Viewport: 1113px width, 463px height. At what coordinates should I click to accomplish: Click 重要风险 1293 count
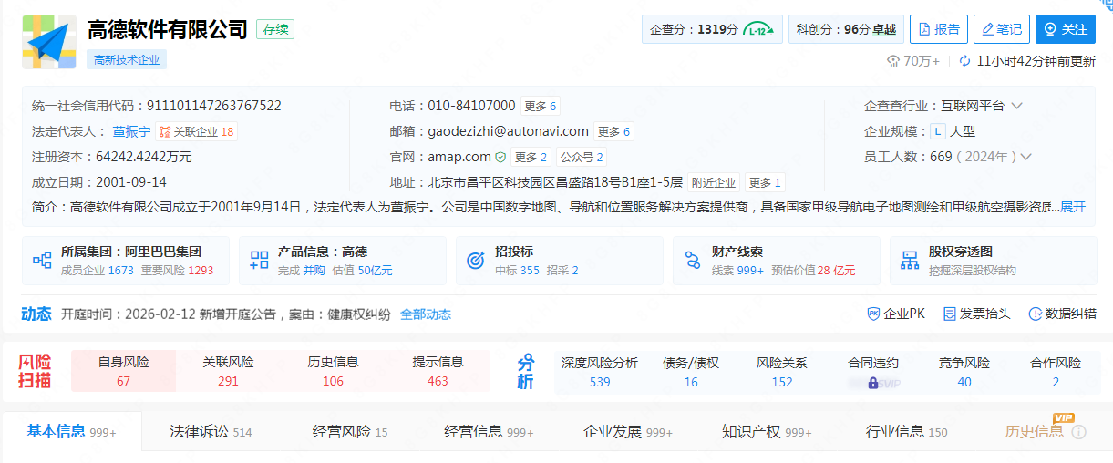(x=177, y=271)
